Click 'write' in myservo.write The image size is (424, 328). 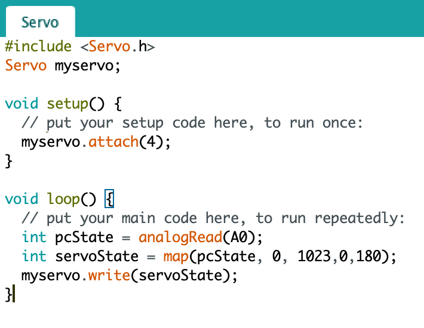(109, 276)
